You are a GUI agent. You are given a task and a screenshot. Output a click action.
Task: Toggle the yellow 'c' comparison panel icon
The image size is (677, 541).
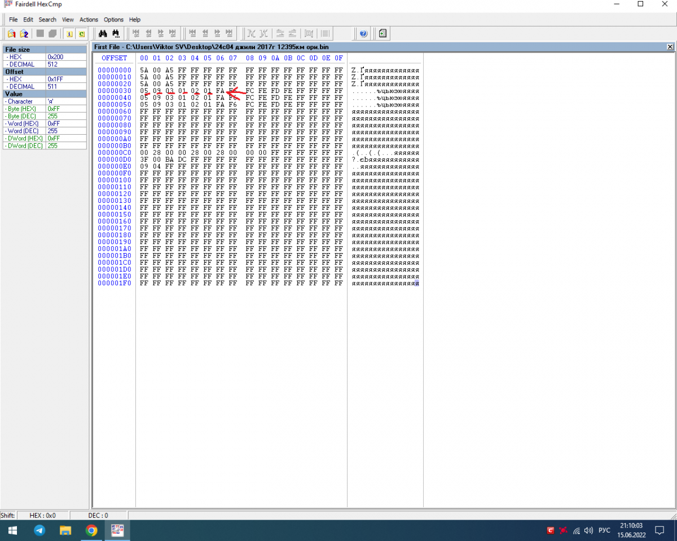pos(82,34)
